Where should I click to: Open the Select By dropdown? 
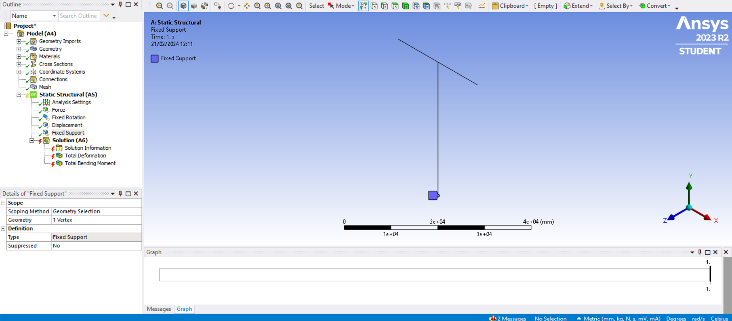[616, 6]
